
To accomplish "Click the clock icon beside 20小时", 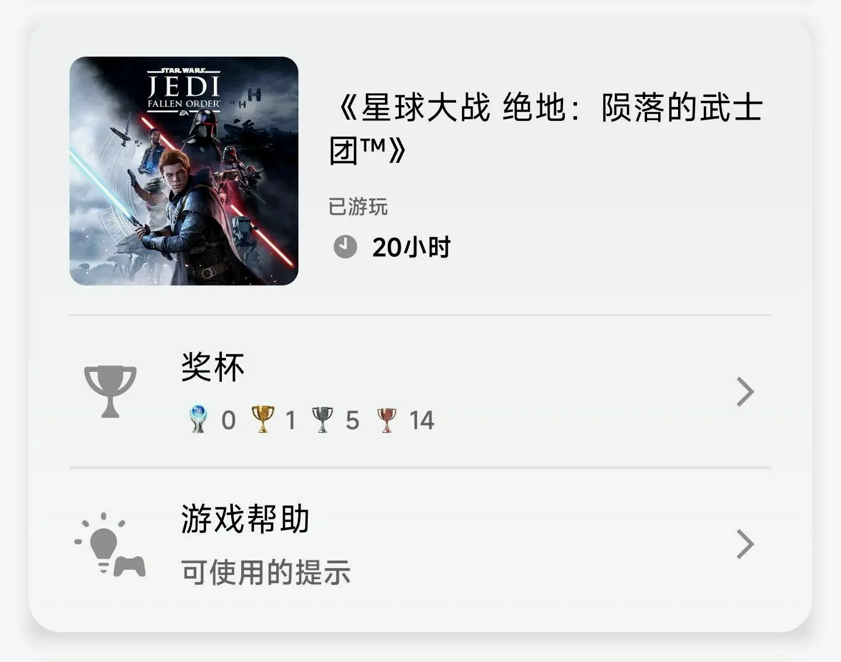I will pyautogui.click(x=345, y=247).
